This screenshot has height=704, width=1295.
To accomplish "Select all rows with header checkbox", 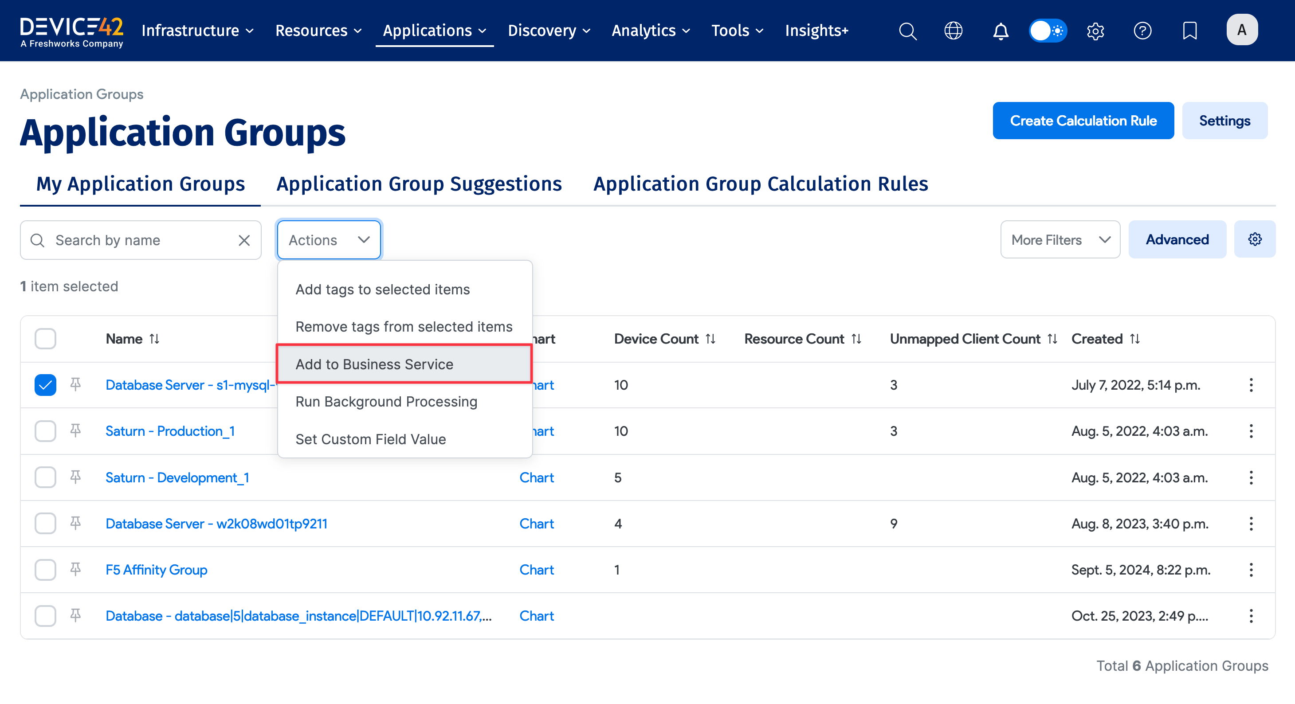I will click(45, 339).
